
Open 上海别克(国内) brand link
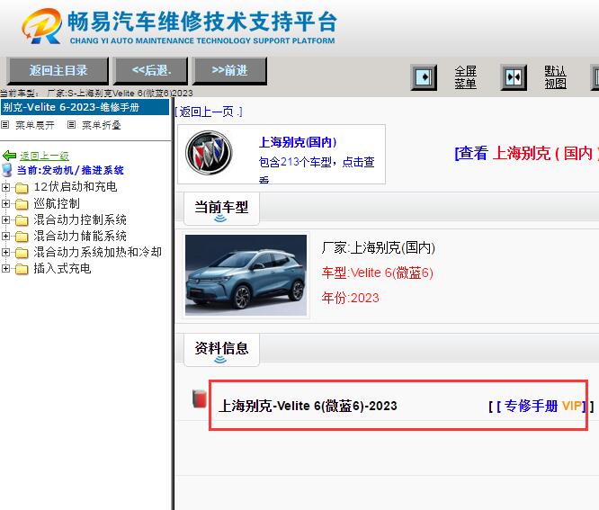point(298,142)
